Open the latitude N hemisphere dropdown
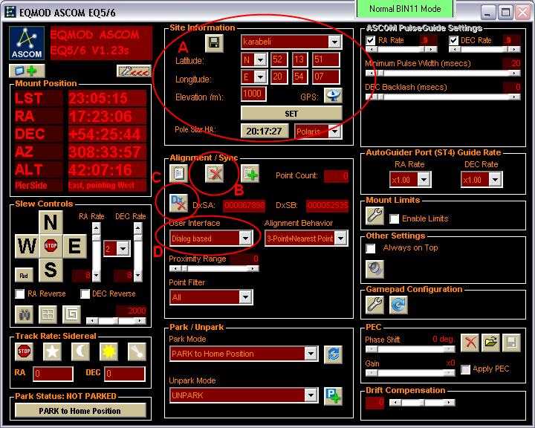Image resolution: width=535 pixels, height=428 pixels. coord(260,60)
